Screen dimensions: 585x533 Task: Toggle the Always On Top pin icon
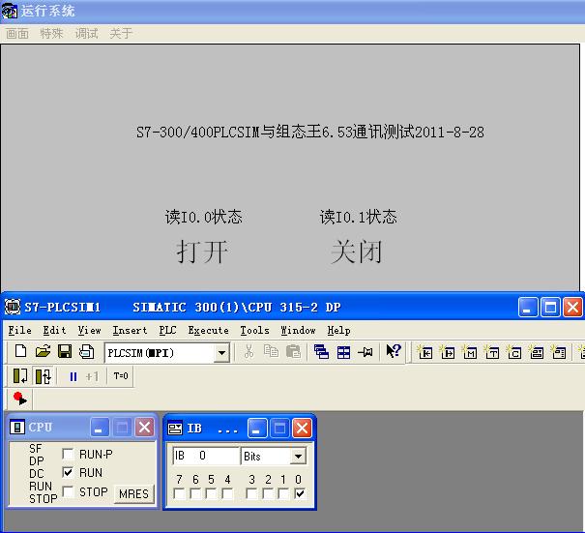point(366,351)
